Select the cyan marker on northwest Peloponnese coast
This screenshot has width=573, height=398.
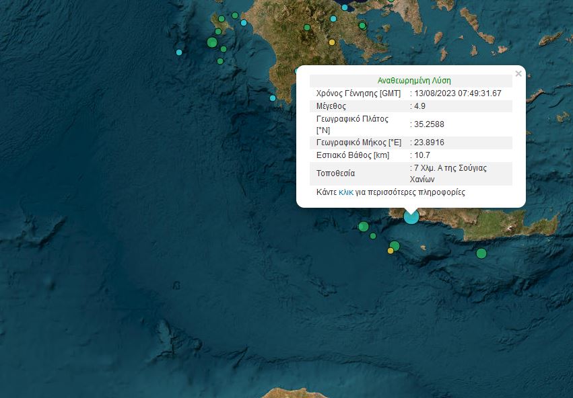[244, 22]
